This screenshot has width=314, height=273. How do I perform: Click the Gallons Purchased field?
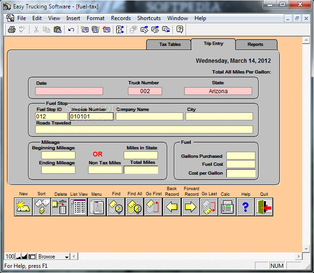[241, 156]
